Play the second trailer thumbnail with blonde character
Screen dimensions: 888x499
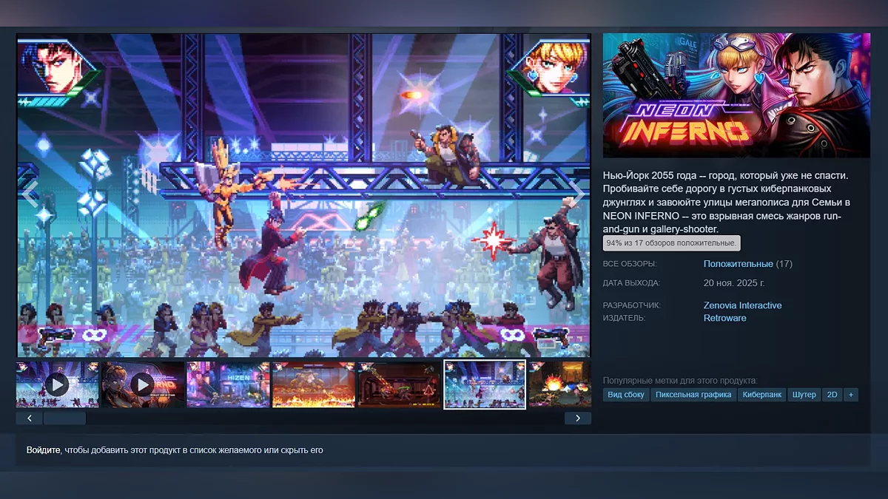pyautogui.click(x=143, y=384)
